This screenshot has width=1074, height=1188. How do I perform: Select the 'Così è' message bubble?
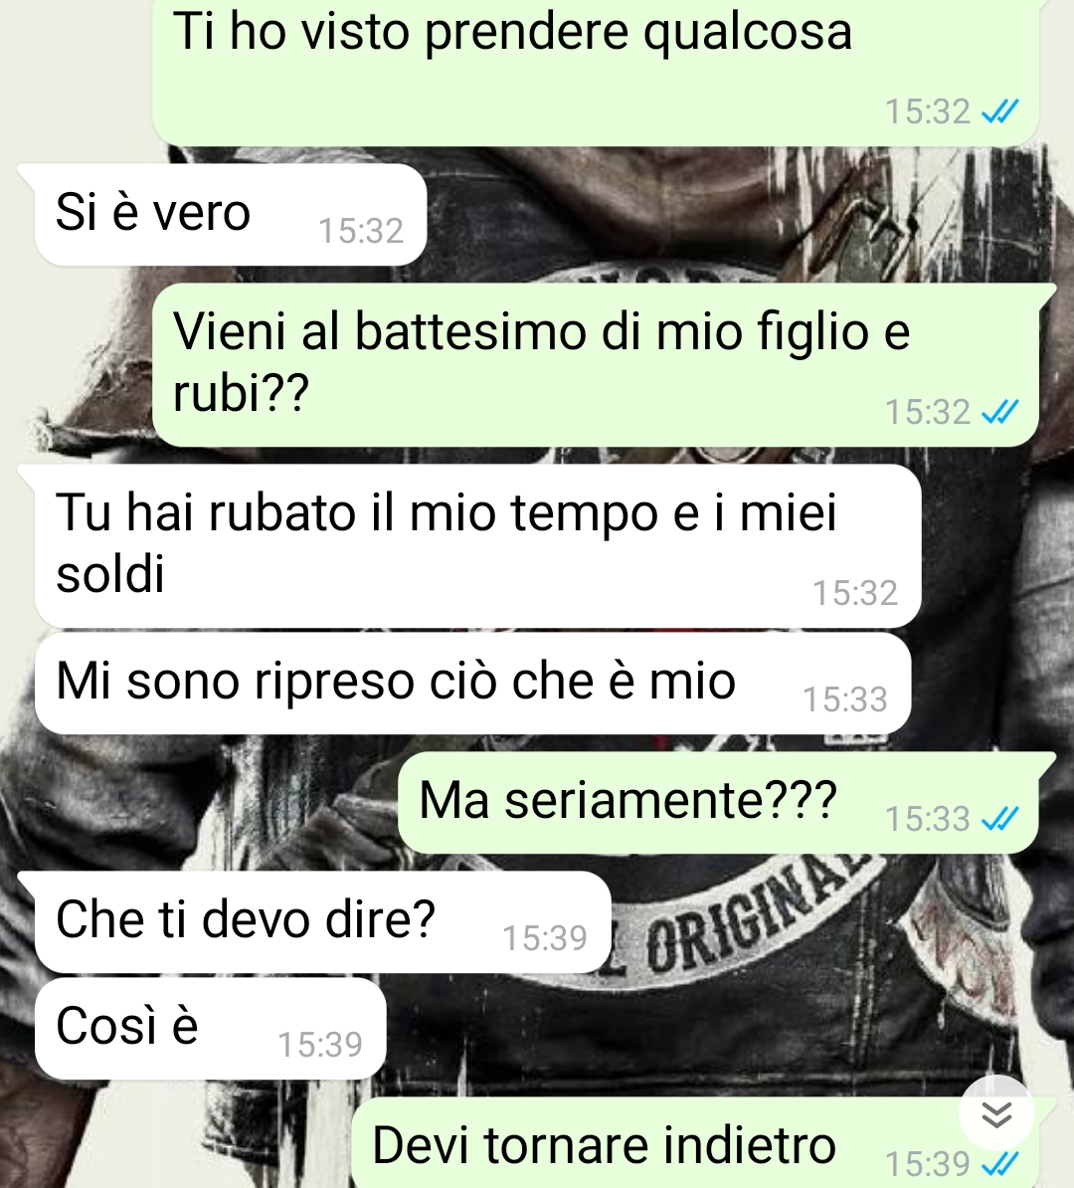(x=211, y=1028)
